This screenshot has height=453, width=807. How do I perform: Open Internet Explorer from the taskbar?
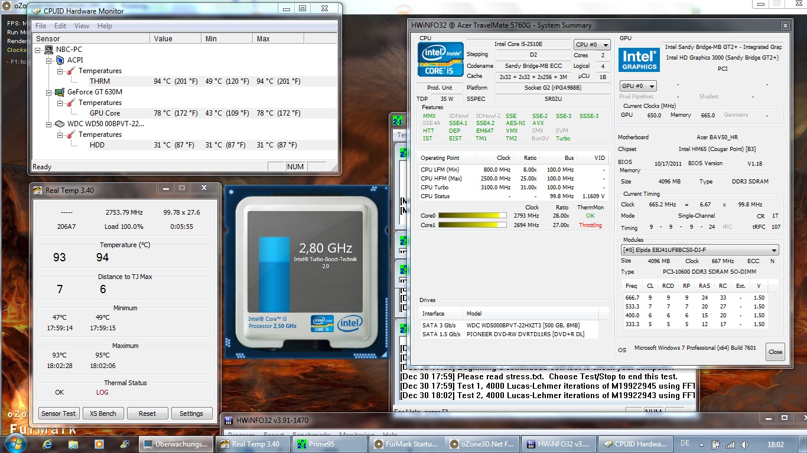click(x=47, y=444)
